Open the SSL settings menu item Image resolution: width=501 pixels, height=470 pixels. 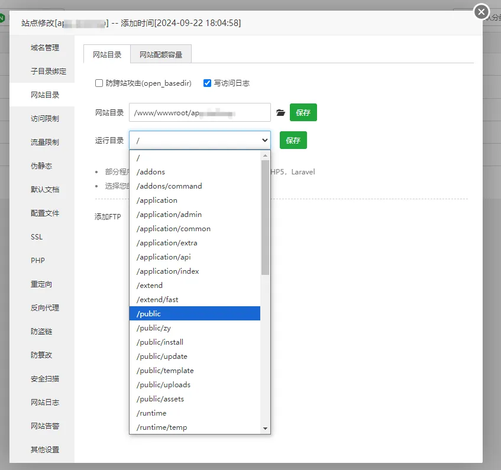click(37, 236)
